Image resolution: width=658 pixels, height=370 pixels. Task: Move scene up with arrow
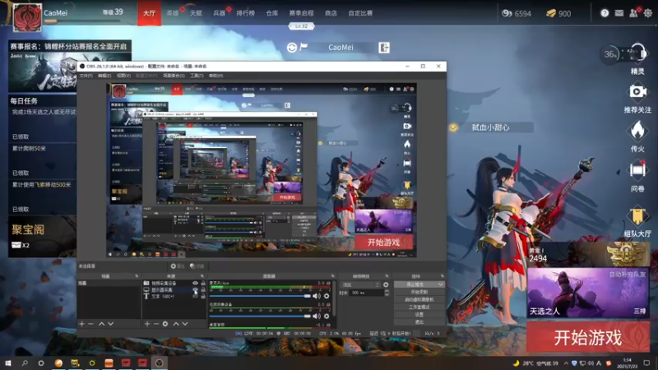coord(101,324)
